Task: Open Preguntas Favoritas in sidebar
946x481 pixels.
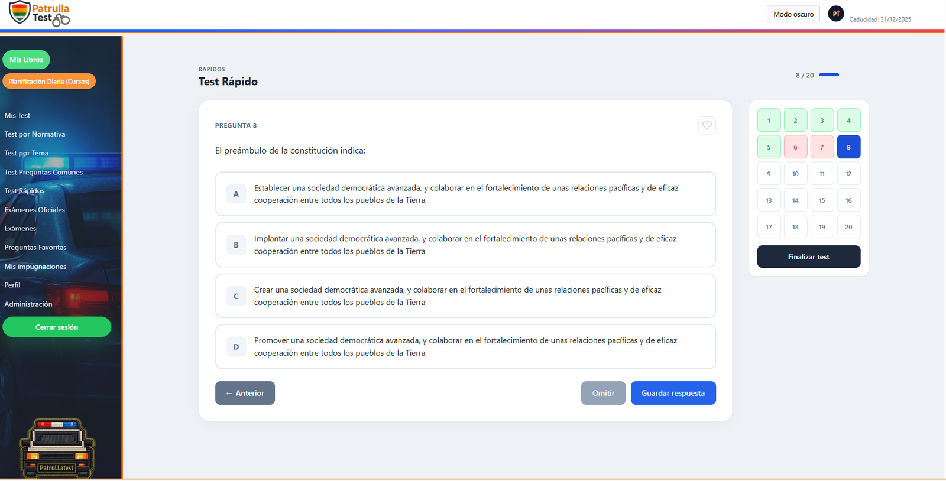Action: 35,248
